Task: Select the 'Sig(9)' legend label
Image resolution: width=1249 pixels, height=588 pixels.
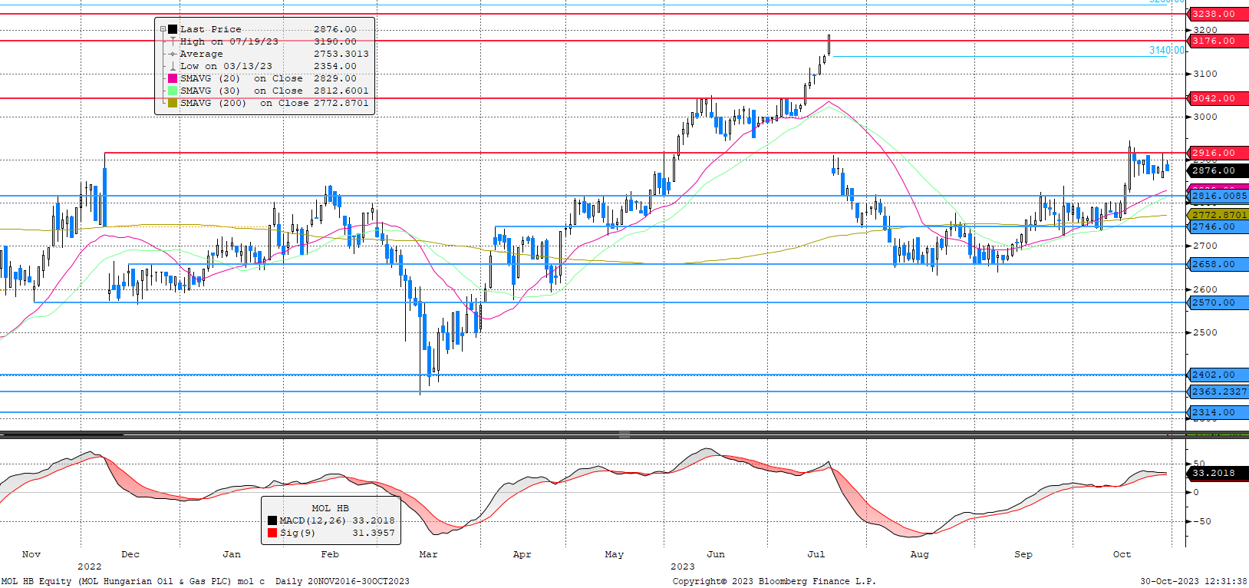Action: [x=298, y=533]
